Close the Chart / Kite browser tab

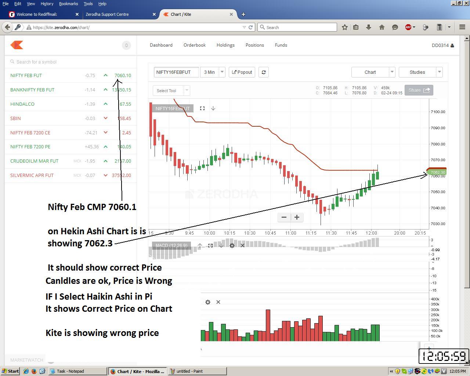point(231,14)
